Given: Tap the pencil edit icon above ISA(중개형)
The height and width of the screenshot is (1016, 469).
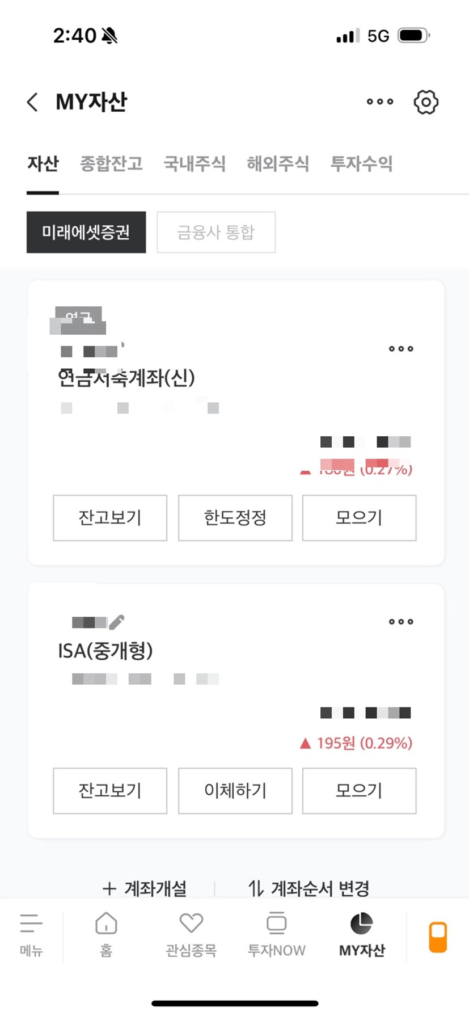Looking at the screenshot, I should pos(116,622).
